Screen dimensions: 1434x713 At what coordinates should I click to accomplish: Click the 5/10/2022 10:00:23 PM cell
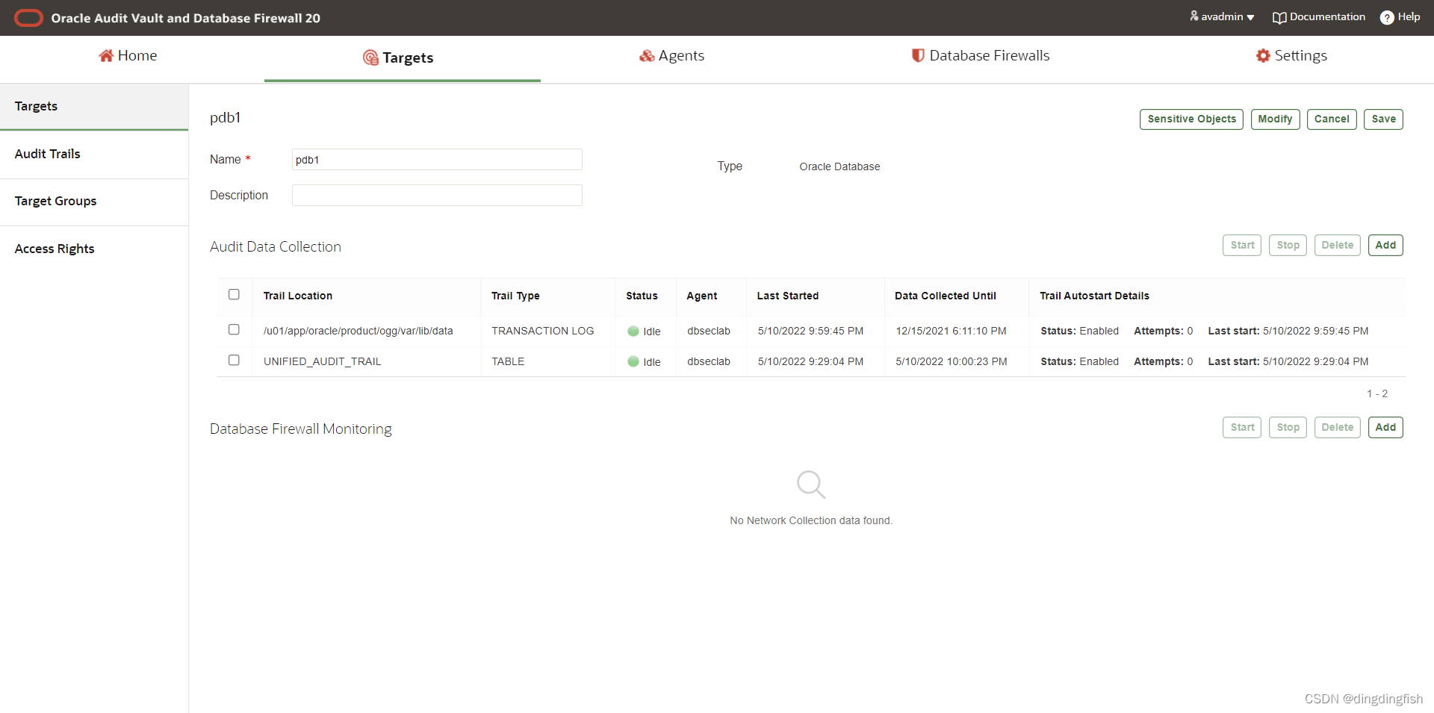click(951, 362)
